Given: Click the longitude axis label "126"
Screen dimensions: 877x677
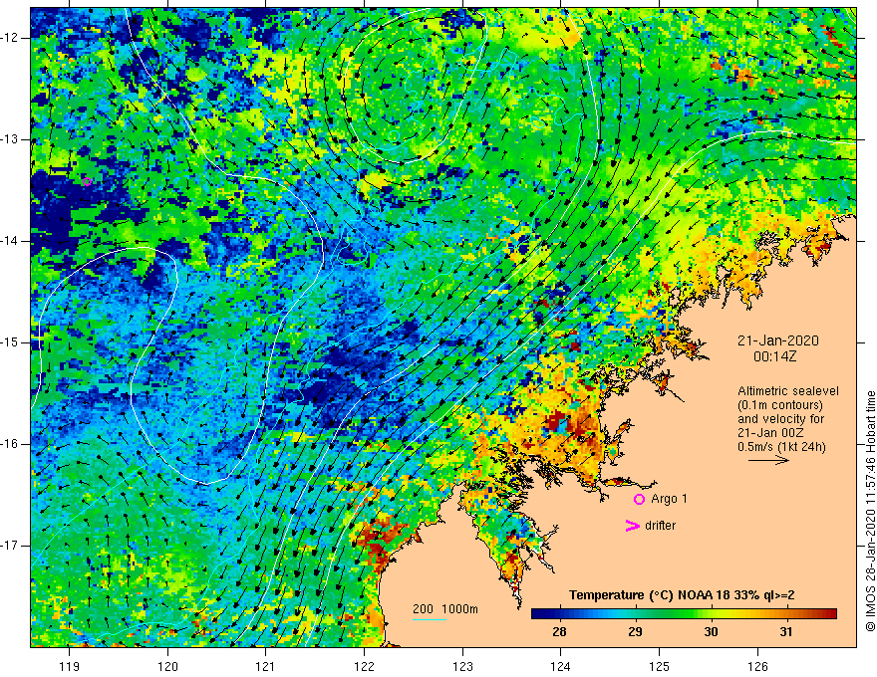Looking at the screenshot, I should click(757, 666).
